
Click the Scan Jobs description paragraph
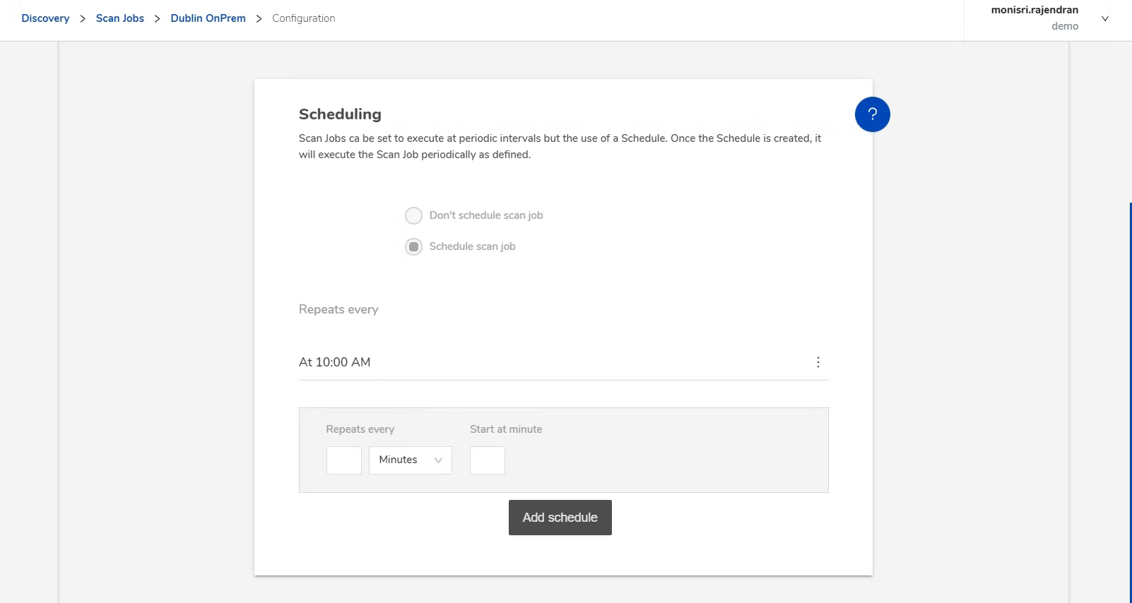[x=560, y=146]
